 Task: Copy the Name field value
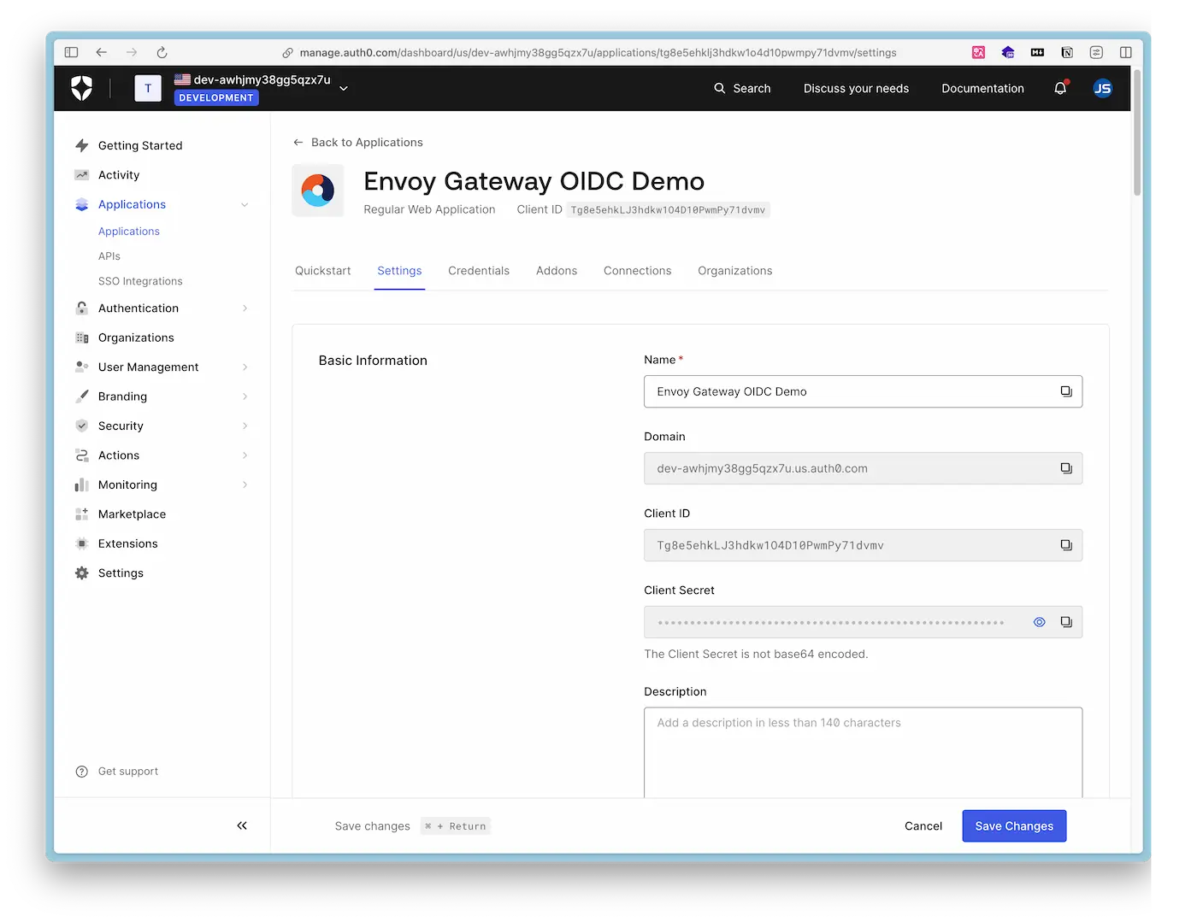pyautogui.click(x=1066, y=391)
